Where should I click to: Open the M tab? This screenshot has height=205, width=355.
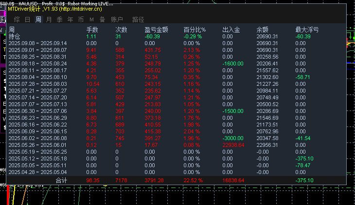coord(91,19)
